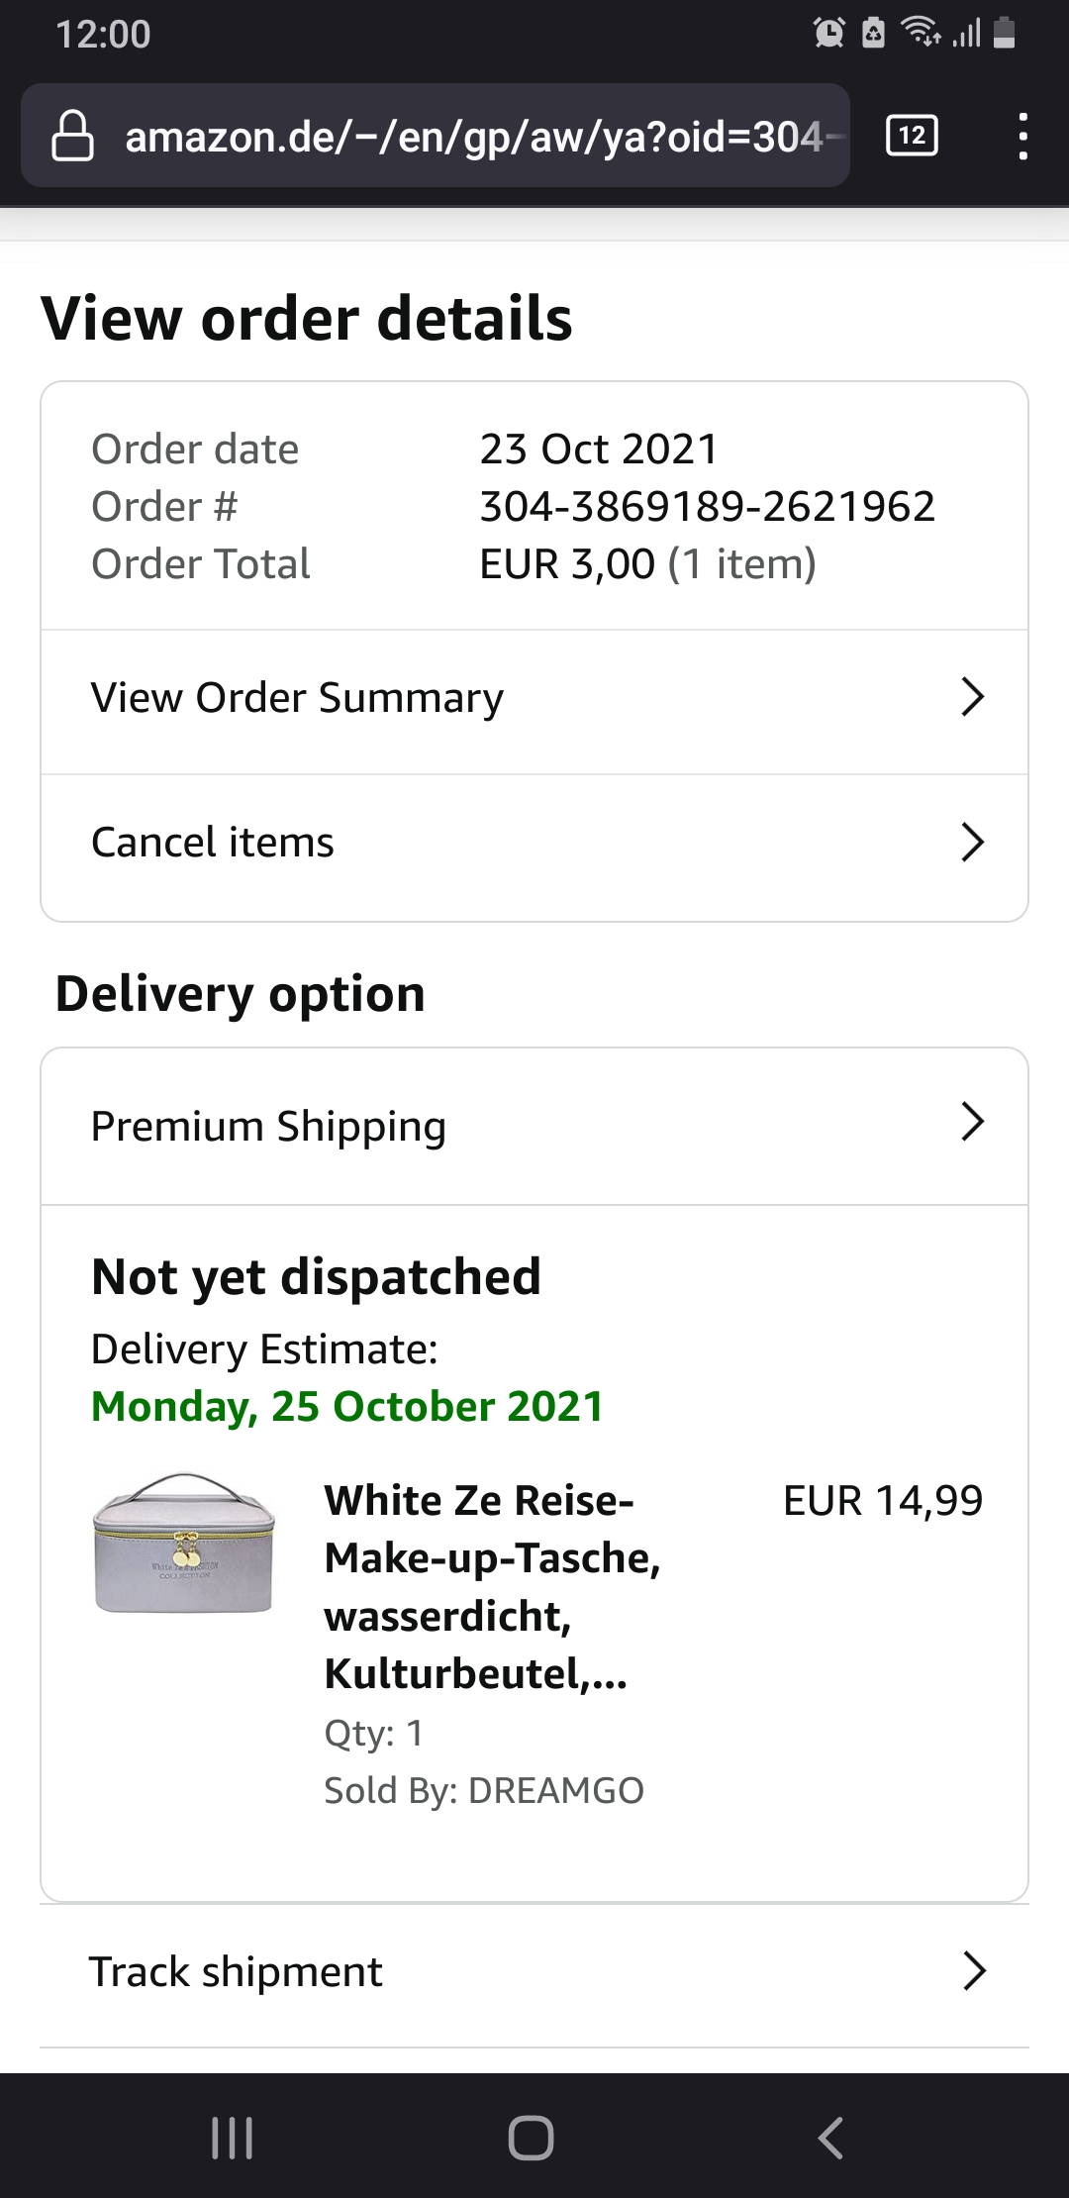The height and width of the screenshot is (2198, 1069).
Task: Tap the makeup bag product thumbnail
Action: [183, 1543]
